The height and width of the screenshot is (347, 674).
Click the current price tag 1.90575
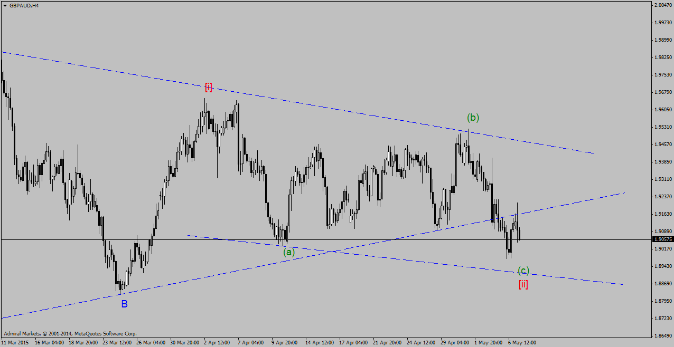point(662,239)
